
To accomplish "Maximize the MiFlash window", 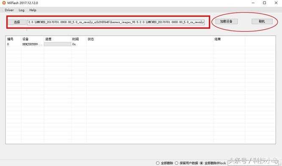I will [265, 3].
